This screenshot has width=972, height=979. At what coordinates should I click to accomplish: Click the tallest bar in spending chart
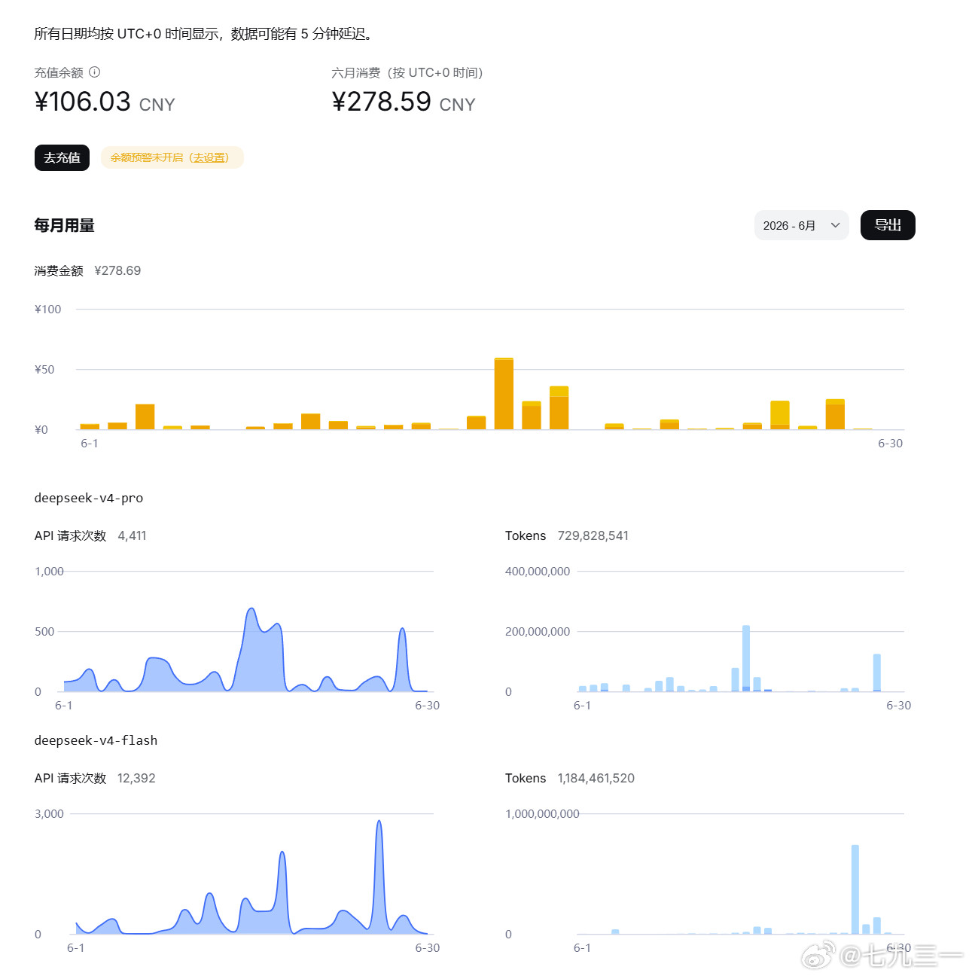coord(504,394)
